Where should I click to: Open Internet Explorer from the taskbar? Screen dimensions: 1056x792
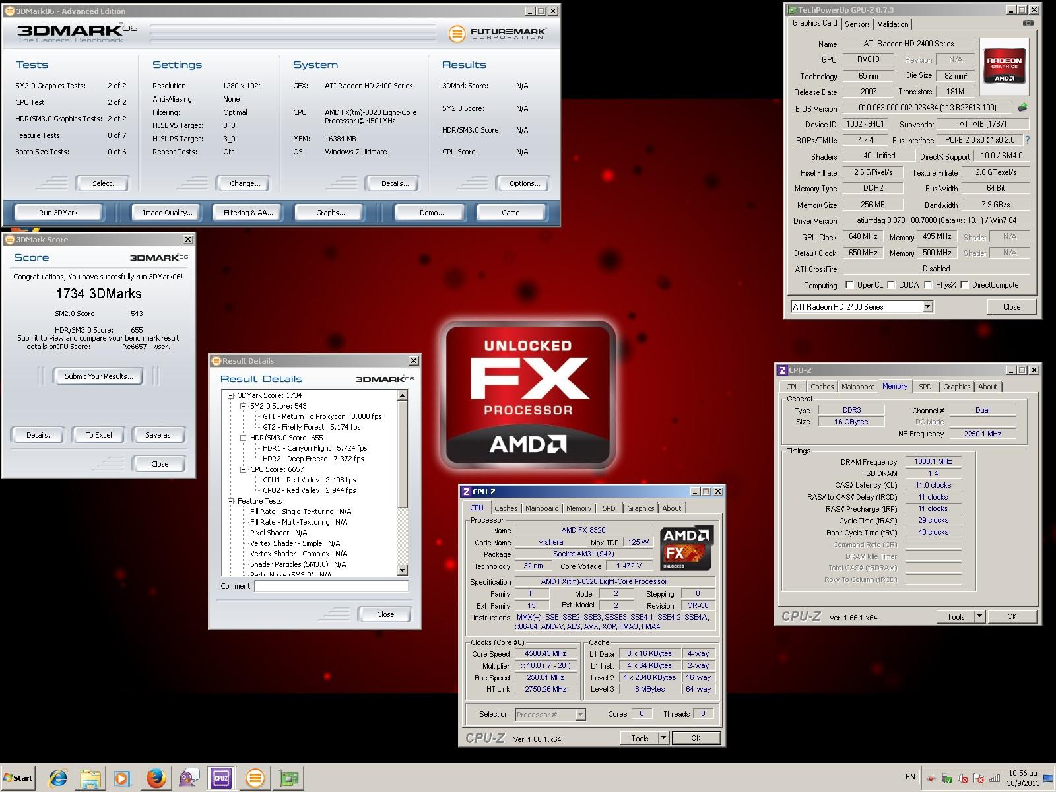[x=57, y=778]
